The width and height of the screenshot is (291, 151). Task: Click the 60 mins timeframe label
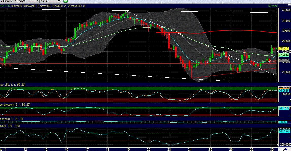click(x=273, y=6)
